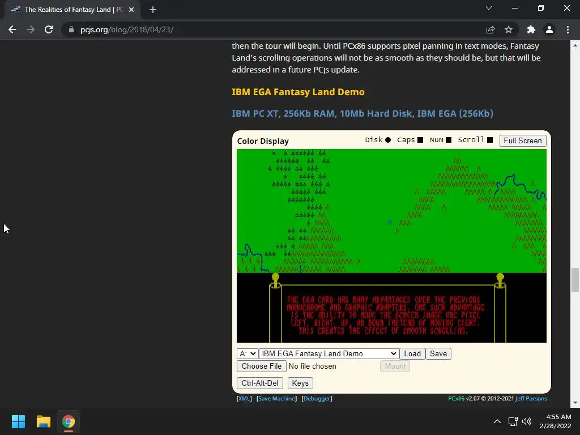View site security lock information
This screenshot has height=435, width=580.
pos(71,29)
